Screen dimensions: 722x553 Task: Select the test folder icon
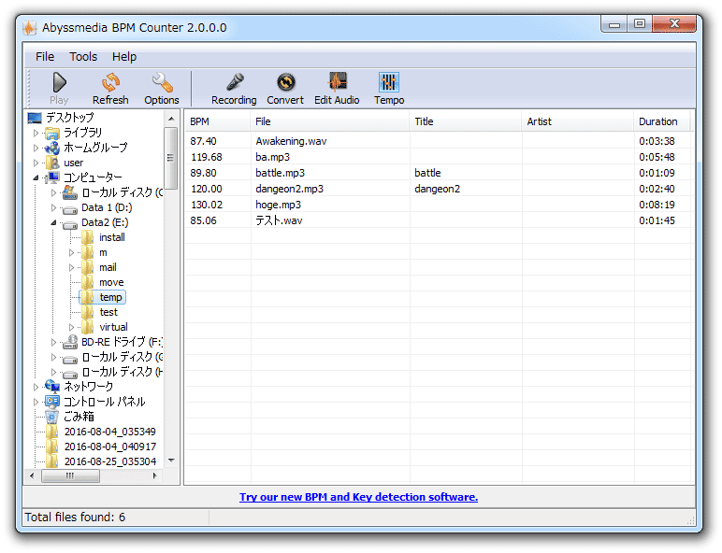[88, 312]
